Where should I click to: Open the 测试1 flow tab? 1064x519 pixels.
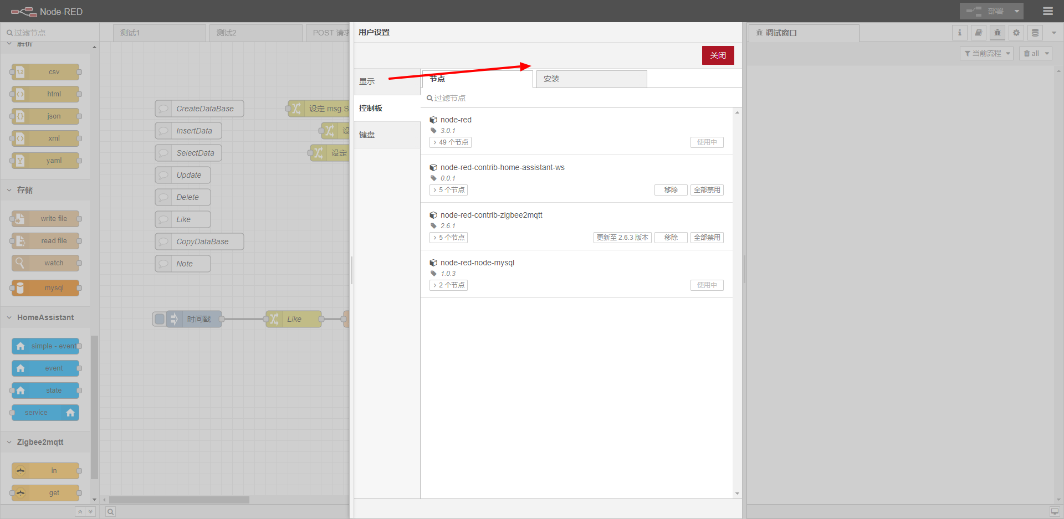(160, 33)
